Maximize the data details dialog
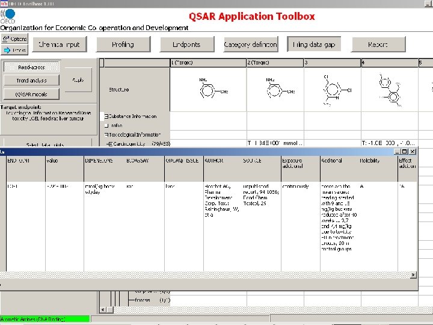This screenshot has height=325, width=433. (x=405, y=152)
